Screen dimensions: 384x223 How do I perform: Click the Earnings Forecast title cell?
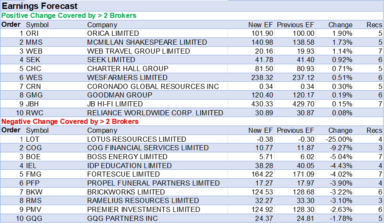[40, 6]
